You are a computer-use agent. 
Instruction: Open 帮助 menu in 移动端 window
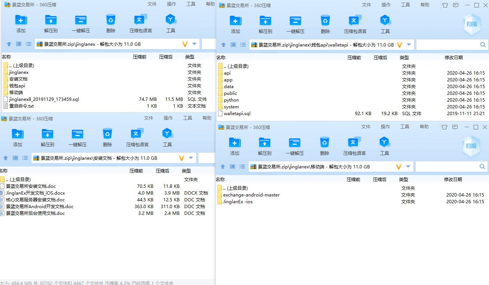[424, 127]
